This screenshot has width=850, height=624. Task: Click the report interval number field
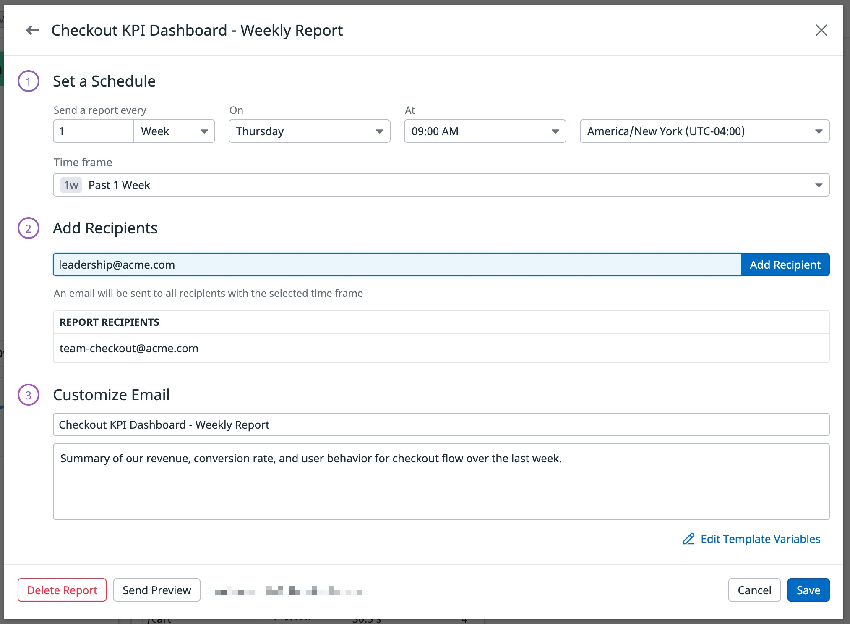point(94,131)
